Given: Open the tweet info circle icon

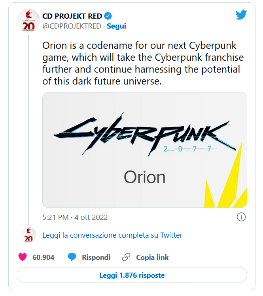Looking at the screenshot, I should coord(241,217).
